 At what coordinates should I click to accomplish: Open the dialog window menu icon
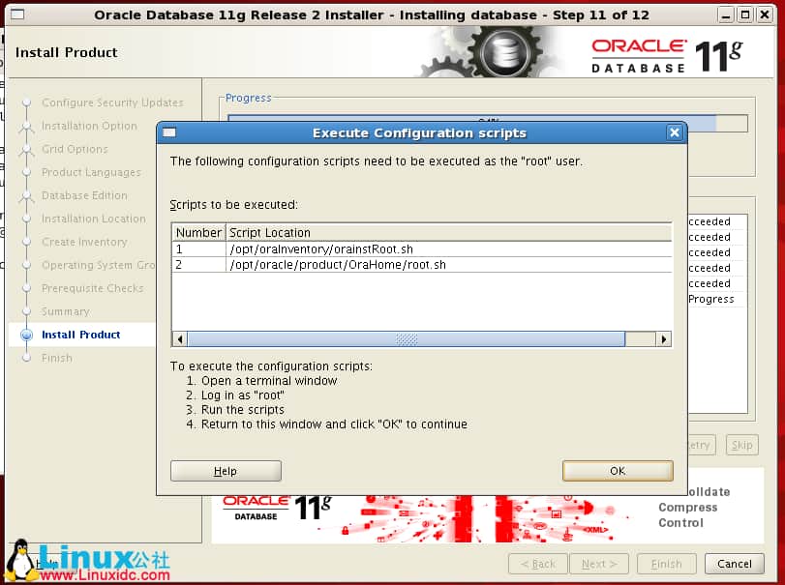(x=169, y=132)
